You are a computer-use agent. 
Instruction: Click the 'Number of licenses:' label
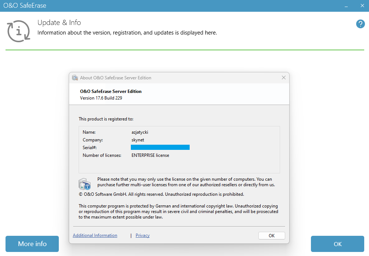(x=102, y=155)
